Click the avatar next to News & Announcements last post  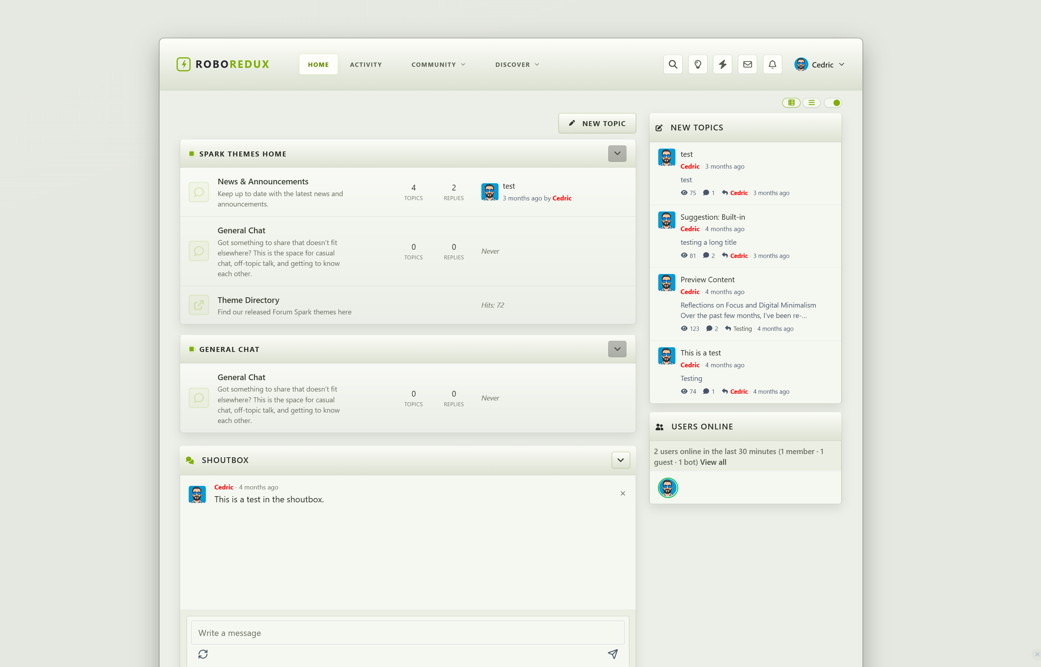coord(490,192)
